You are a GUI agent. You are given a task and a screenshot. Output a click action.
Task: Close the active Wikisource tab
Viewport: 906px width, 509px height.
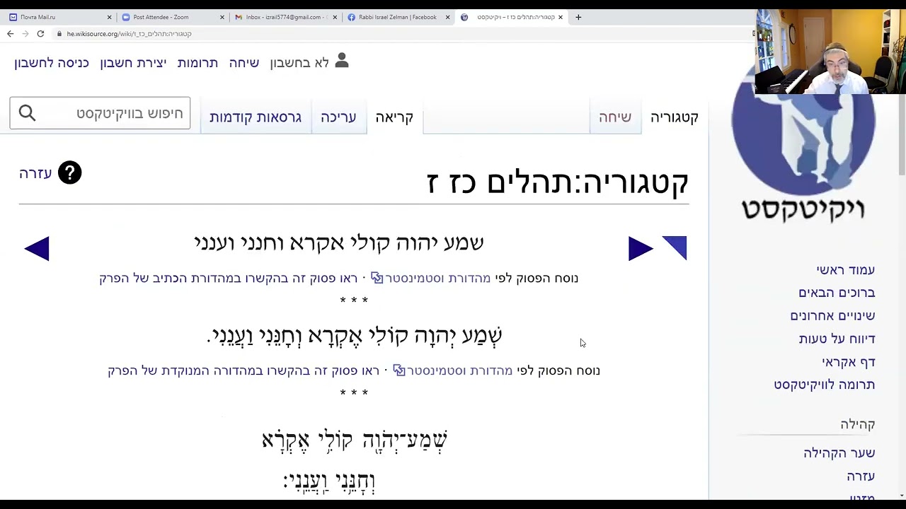click(560, 17)
